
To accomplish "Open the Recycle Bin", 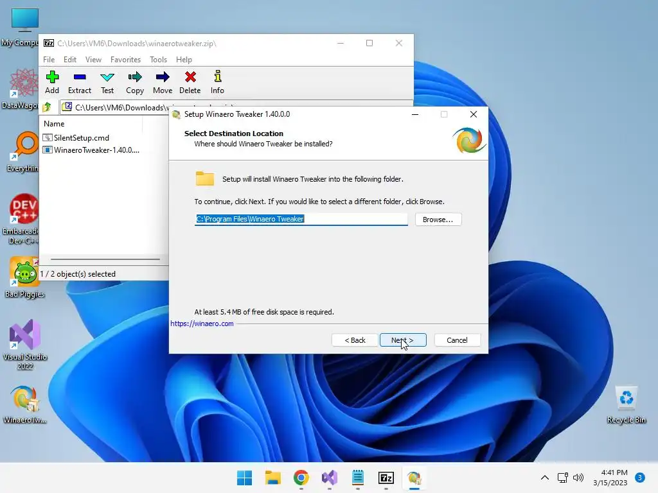I will pos(626,404).
